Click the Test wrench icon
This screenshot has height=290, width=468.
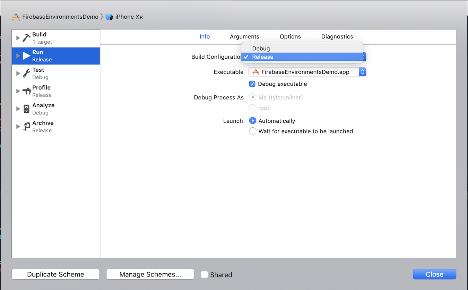coord(27,73)
